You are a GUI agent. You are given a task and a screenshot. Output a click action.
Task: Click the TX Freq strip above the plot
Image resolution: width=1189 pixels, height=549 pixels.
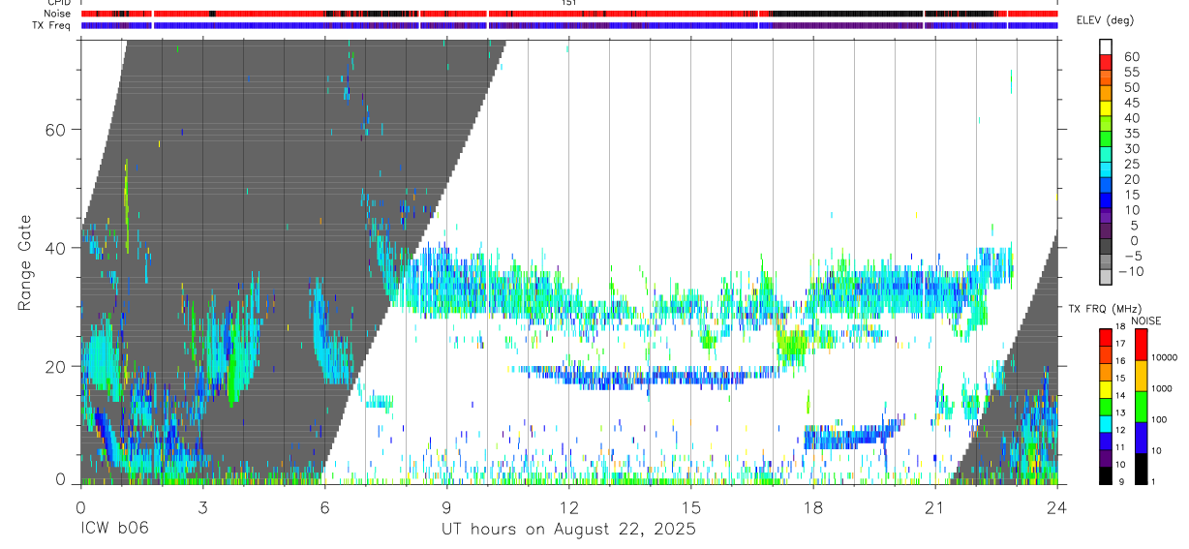point(569,25)
